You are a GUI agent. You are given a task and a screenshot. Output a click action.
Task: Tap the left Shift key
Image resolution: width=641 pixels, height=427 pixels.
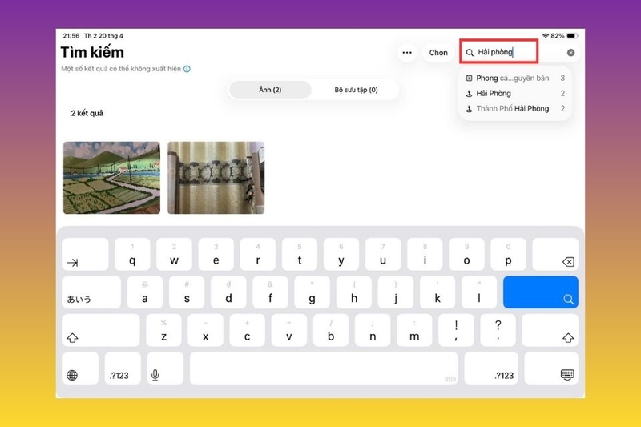click(101, 330)
